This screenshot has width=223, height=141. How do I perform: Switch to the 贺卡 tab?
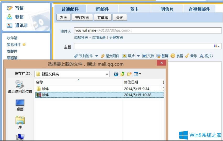click(135, 9)
